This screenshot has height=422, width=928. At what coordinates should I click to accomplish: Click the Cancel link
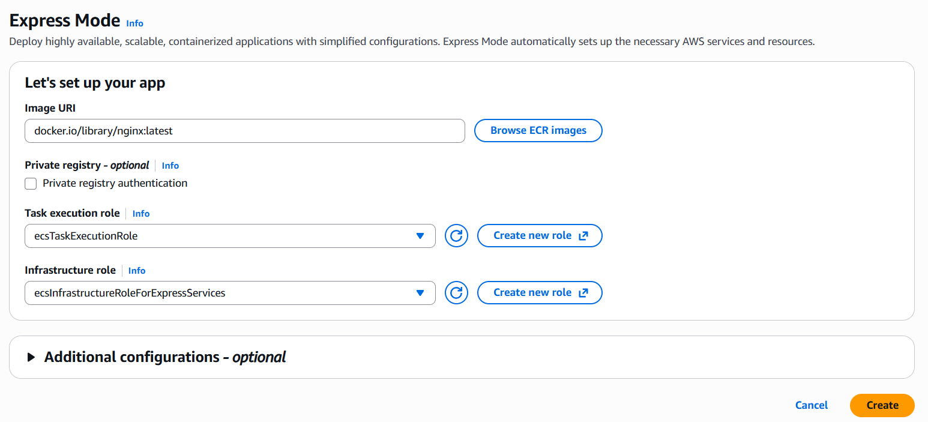click(x=811, y=405)
